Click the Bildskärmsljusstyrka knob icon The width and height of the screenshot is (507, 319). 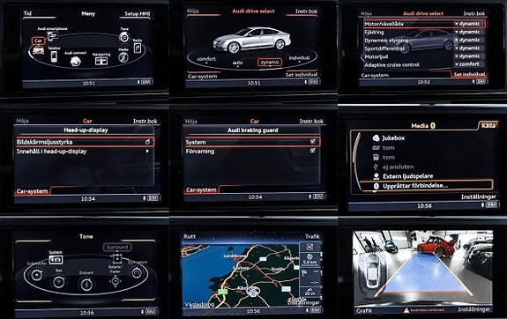[x=147, y=142]
